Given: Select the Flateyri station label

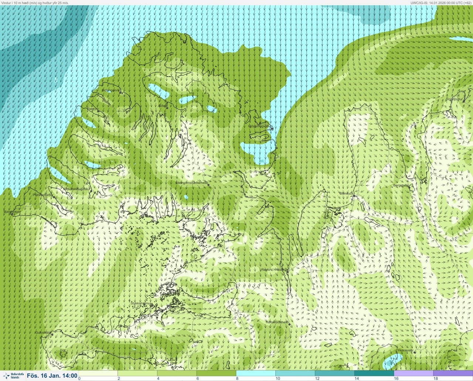Looking at the screenshot, I should (x=92, y=109).
